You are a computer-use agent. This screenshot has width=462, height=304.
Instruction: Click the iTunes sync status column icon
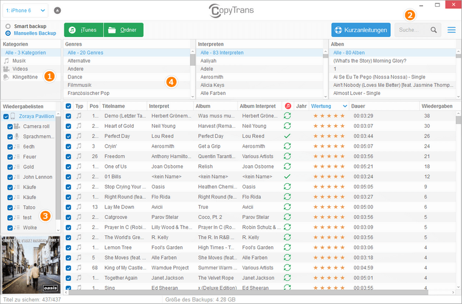click(288, 106)
